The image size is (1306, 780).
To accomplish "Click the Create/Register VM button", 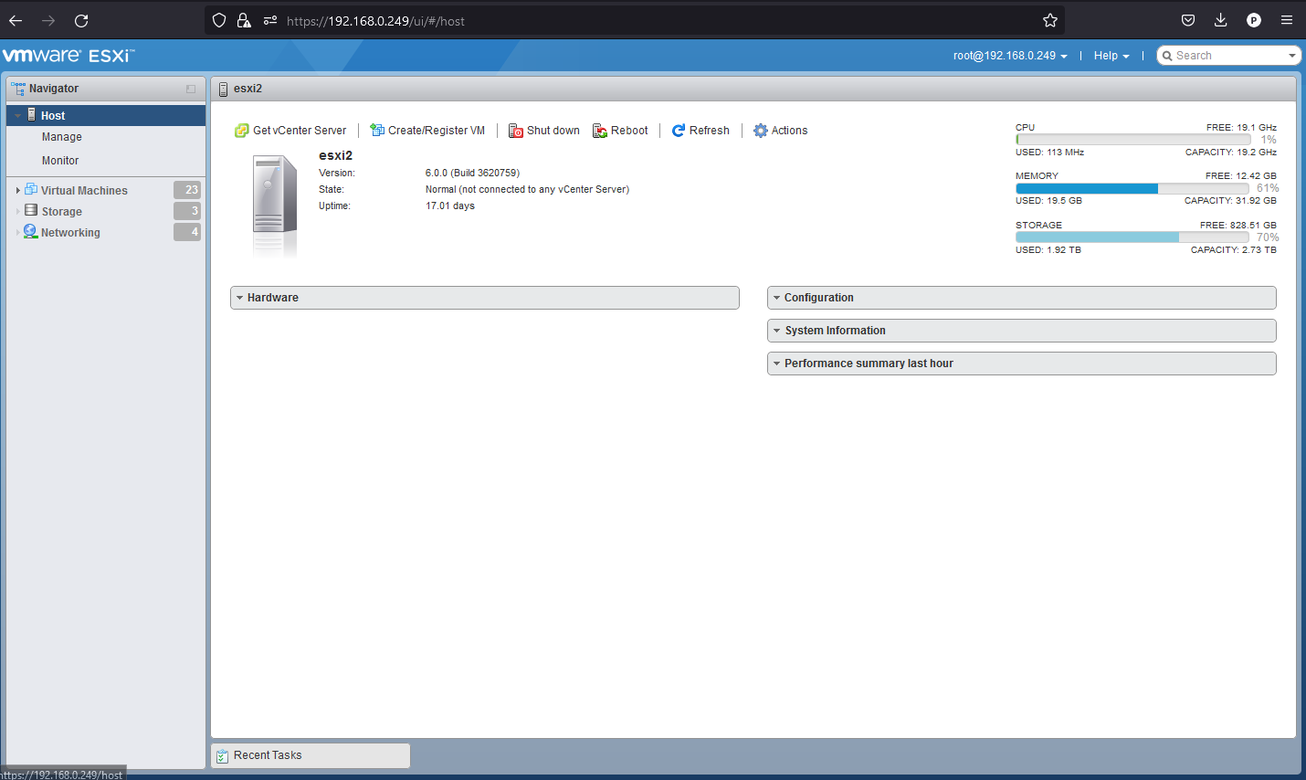I will (x=427, y=131).
